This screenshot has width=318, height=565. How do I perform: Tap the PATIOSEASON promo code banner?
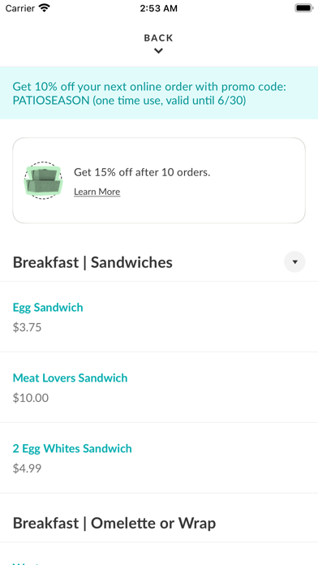pos(159,93)
